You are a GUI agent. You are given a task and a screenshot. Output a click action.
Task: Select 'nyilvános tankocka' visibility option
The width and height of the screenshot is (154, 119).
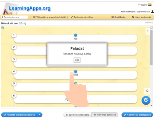click(x=105, y=115)
